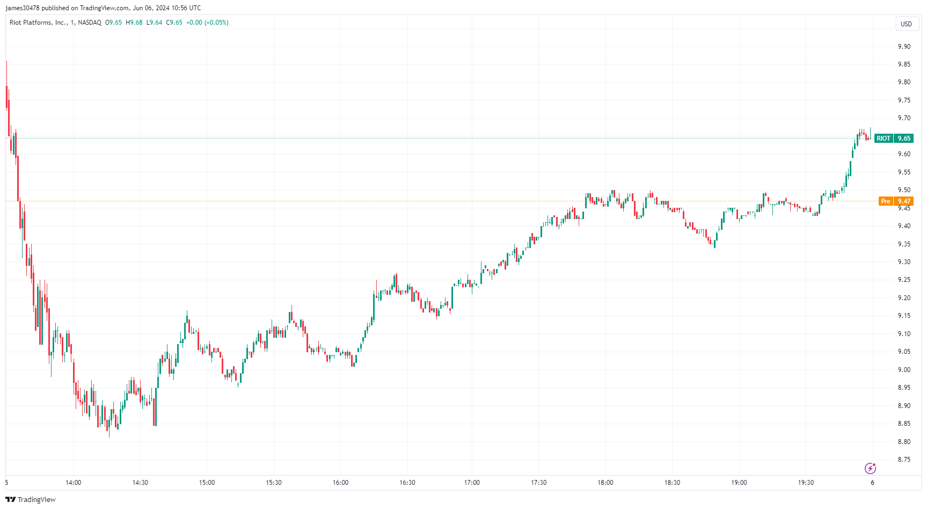Click the date label 6 on time axis
This screenshot has width=927, height=509.
coord(872,483)
